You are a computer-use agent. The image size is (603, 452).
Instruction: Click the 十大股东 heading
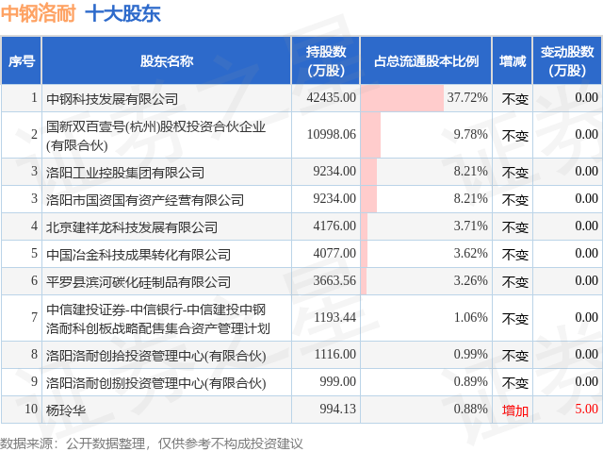[122, 13]
